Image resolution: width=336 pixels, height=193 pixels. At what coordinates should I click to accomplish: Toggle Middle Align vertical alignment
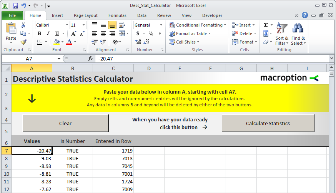103,25
